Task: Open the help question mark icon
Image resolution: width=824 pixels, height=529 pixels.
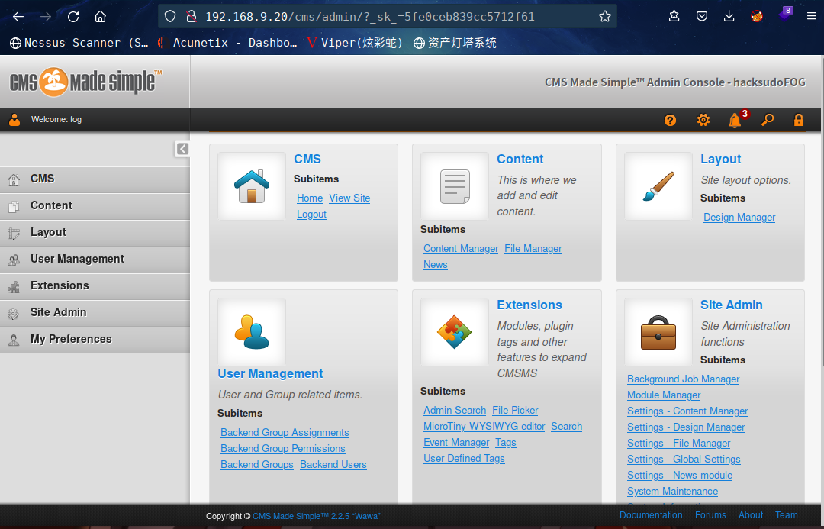Action: [670, 121]
